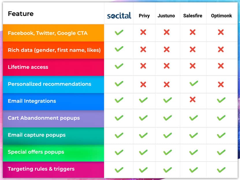
Task: Click Justuno red cross for Rich data
Action: [x=166, y=49]
